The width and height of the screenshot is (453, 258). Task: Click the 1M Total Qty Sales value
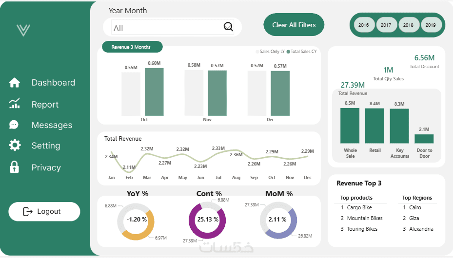388,70
